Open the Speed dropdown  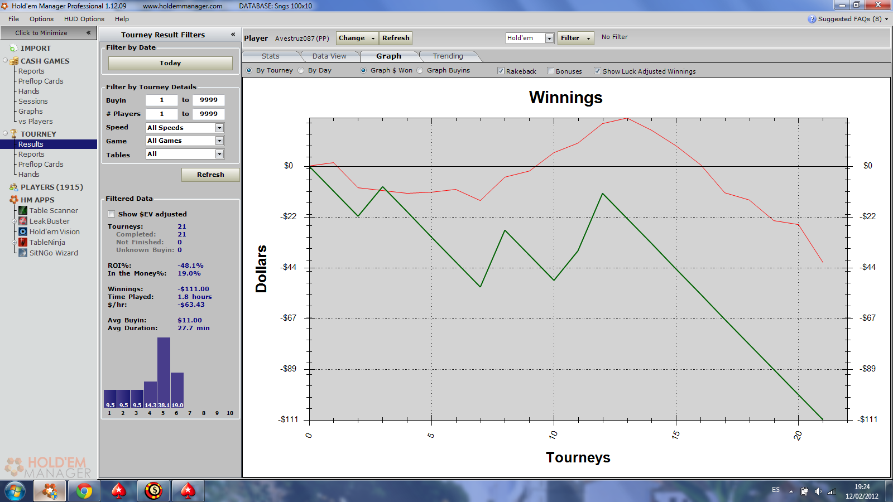point(219,128)
